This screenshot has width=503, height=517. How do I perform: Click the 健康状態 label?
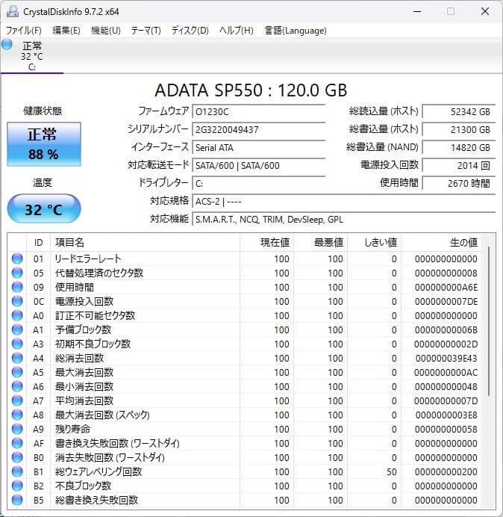(43, 111)
